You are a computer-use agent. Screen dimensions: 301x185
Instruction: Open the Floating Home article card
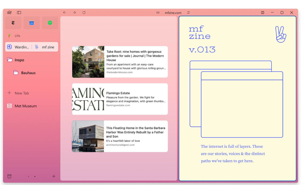[120, 136]
